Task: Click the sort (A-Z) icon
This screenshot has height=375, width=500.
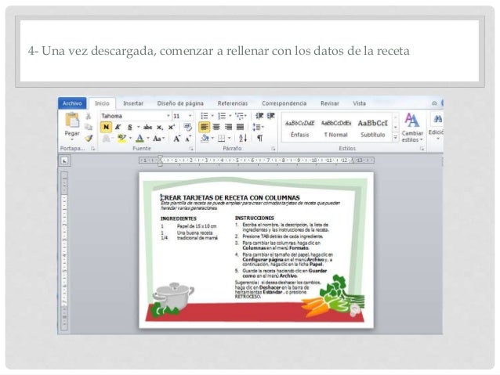Action: point(243,138)
